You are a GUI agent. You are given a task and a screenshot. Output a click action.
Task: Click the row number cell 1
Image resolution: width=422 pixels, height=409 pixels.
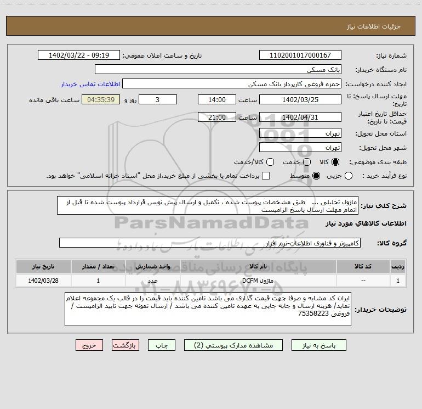click(398, 281)
